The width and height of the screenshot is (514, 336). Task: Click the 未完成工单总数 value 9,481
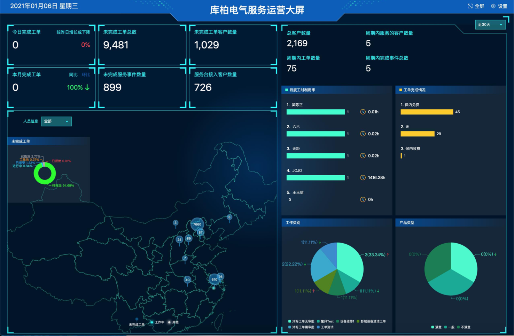(116, 45)
